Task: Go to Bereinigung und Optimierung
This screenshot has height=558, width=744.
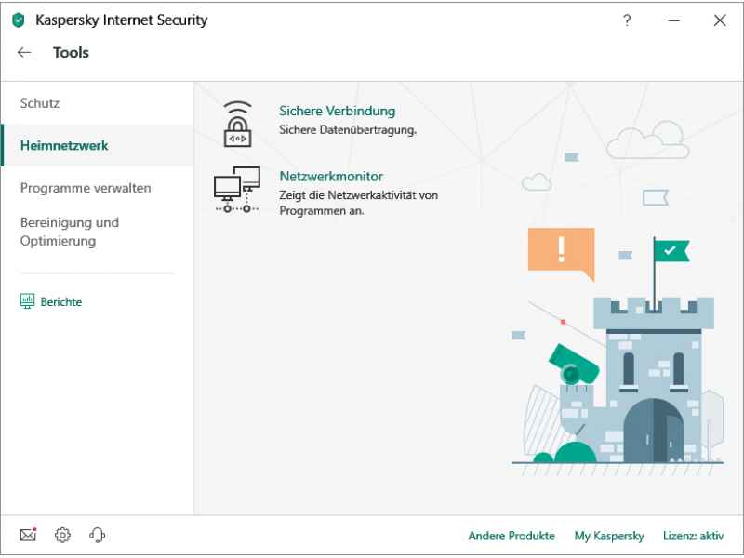Action: (70, 232)
